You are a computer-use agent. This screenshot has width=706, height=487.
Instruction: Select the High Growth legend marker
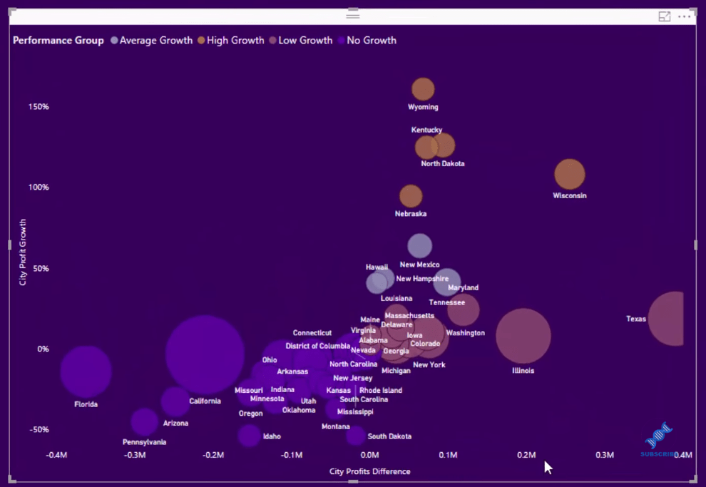[201, 40]
